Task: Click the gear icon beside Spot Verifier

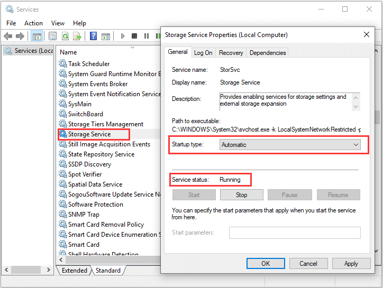Action: coord(63,174)
